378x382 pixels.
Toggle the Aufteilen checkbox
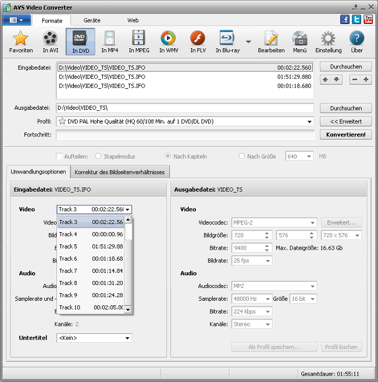(x=59, y=156)
